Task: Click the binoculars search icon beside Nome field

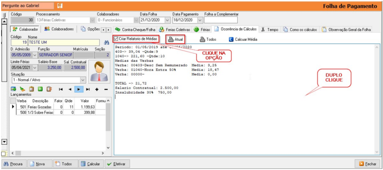Action: coord(106,43)
